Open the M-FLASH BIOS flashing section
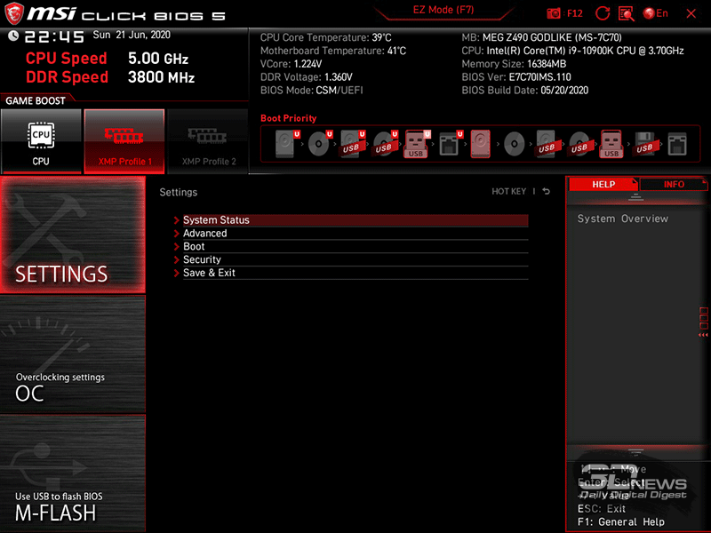Screen dimensions: 711x533 pyautogui.click(x=73, y=473)
